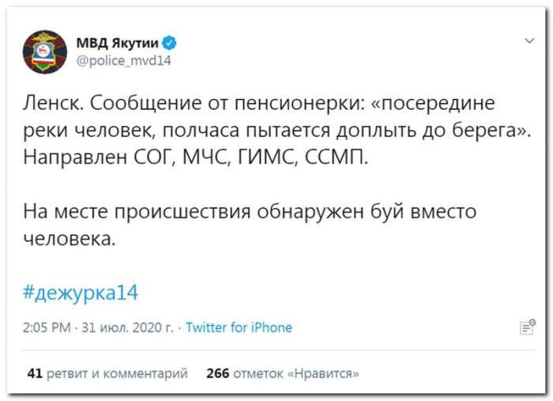Click the tweet activity list icon
Screen dimensions: 553x401
528,327
